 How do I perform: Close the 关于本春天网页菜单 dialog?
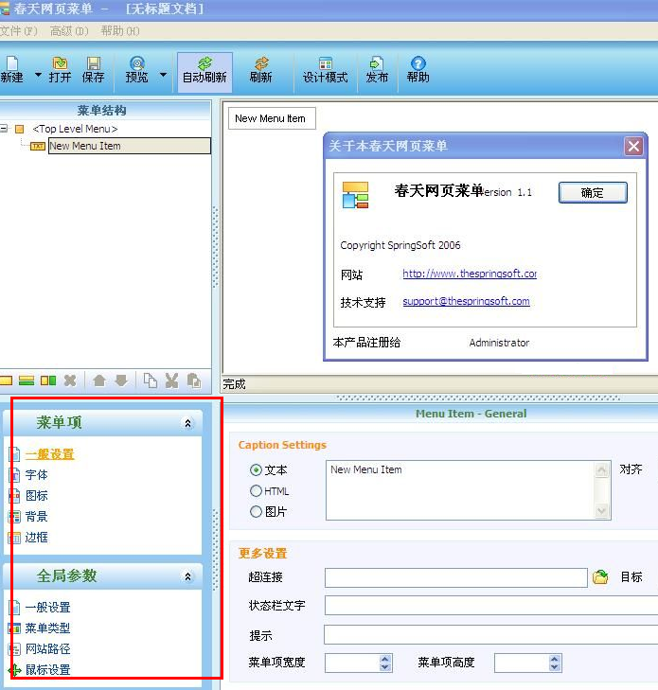coord(633,146)
